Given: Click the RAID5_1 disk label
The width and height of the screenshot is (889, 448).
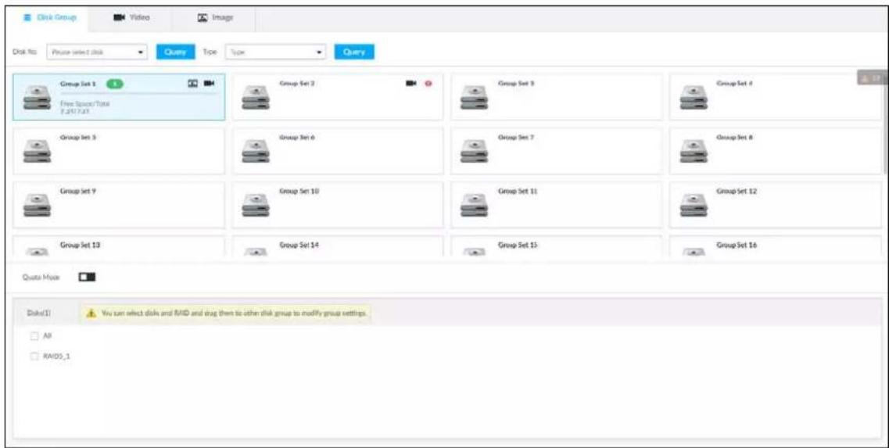Looking at the screenshot, I should (x=57, y=356).
